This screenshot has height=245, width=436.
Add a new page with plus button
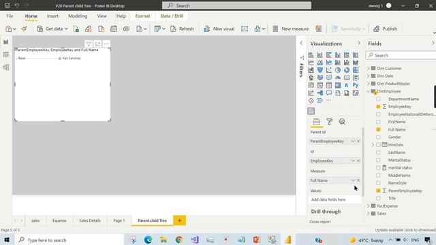click(x=180, y=220)
